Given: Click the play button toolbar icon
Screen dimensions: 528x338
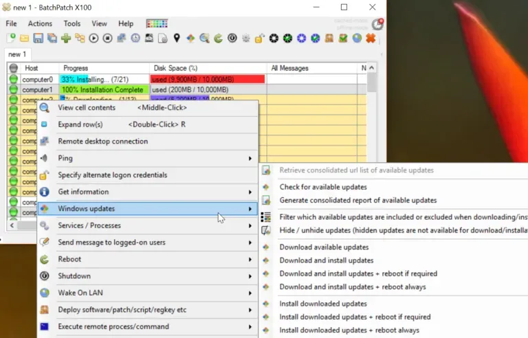Looking at the screenshot, I should pyautogui.click(x=93, y=38).
